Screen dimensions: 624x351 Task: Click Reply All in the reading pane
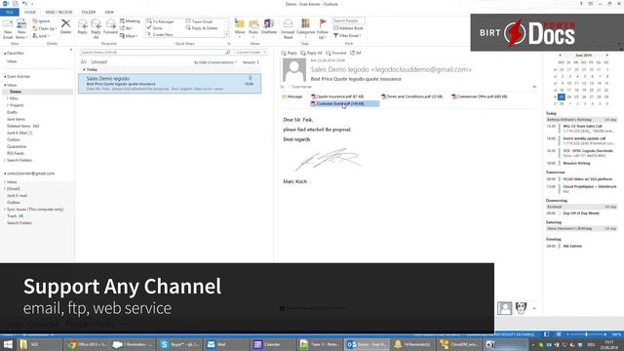point(312,53)
